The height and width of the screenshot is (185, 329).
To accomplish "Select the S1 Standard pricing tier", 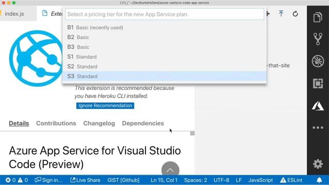I will (x=164, y=57).
